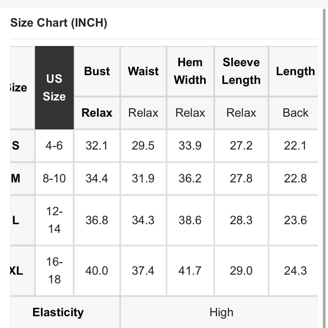Select the Waist column header

click(x=143, y=71)
